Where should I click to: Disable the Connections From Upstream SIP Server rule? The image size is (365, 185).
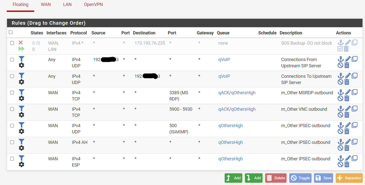pos(340,65)
